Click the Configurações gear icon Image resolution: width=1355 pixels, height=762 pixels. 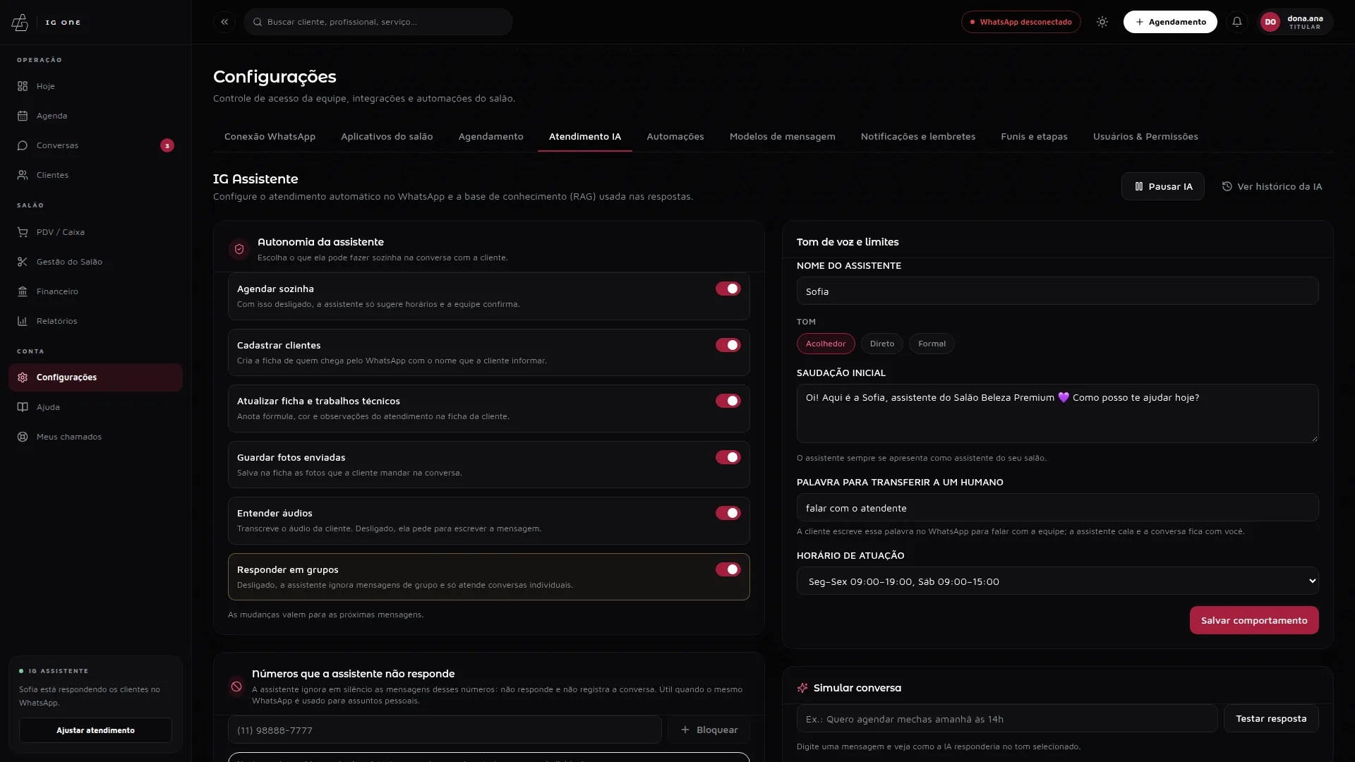coord(23,377)
